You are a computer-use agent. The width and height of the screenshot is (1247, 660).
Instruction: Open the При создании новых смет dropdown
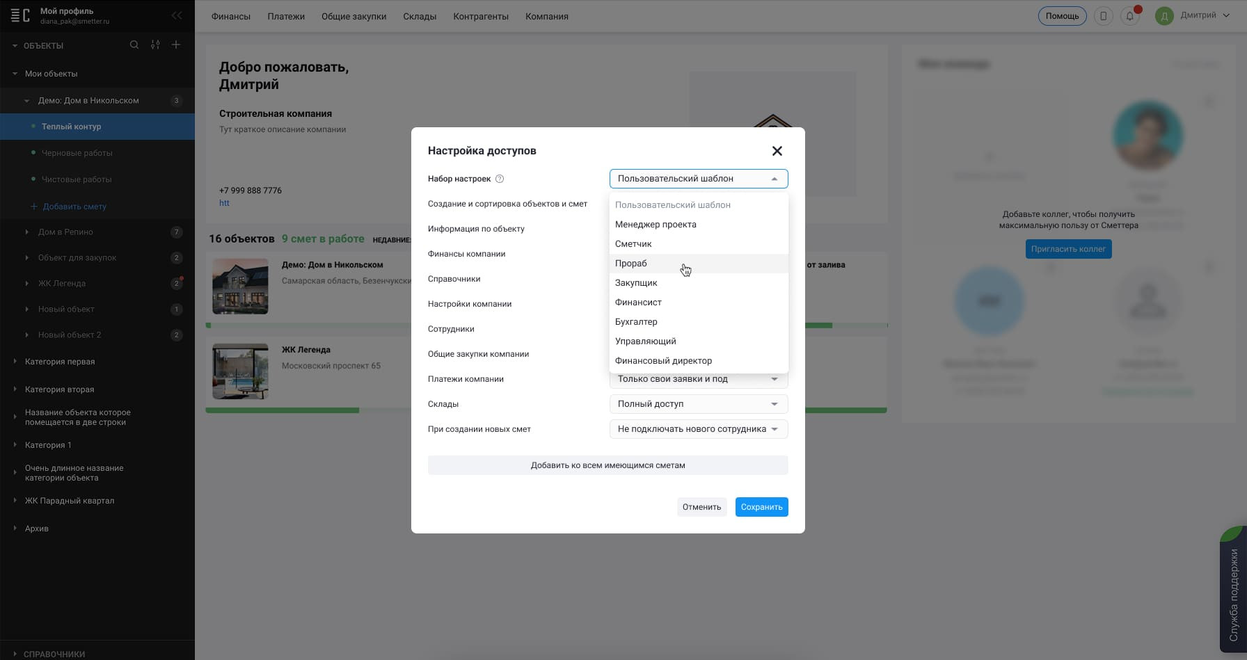(698, 429)
